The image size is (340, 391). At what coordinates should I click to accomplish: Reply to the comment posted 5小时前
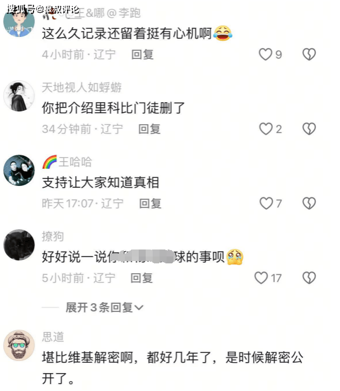142,278
